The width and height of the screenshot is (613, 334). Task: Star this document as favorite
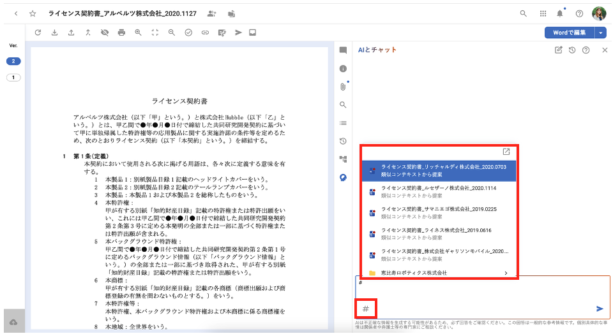tap(33, 13)
